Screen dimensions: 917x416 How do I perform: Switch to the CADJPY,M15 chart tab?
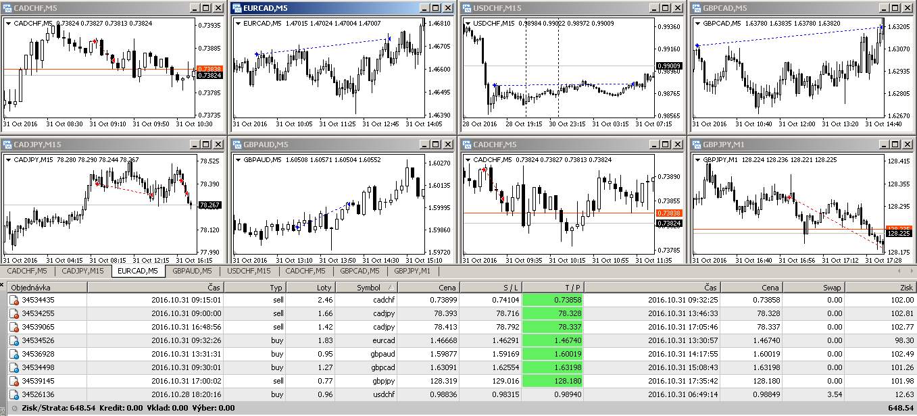(82, 271)
